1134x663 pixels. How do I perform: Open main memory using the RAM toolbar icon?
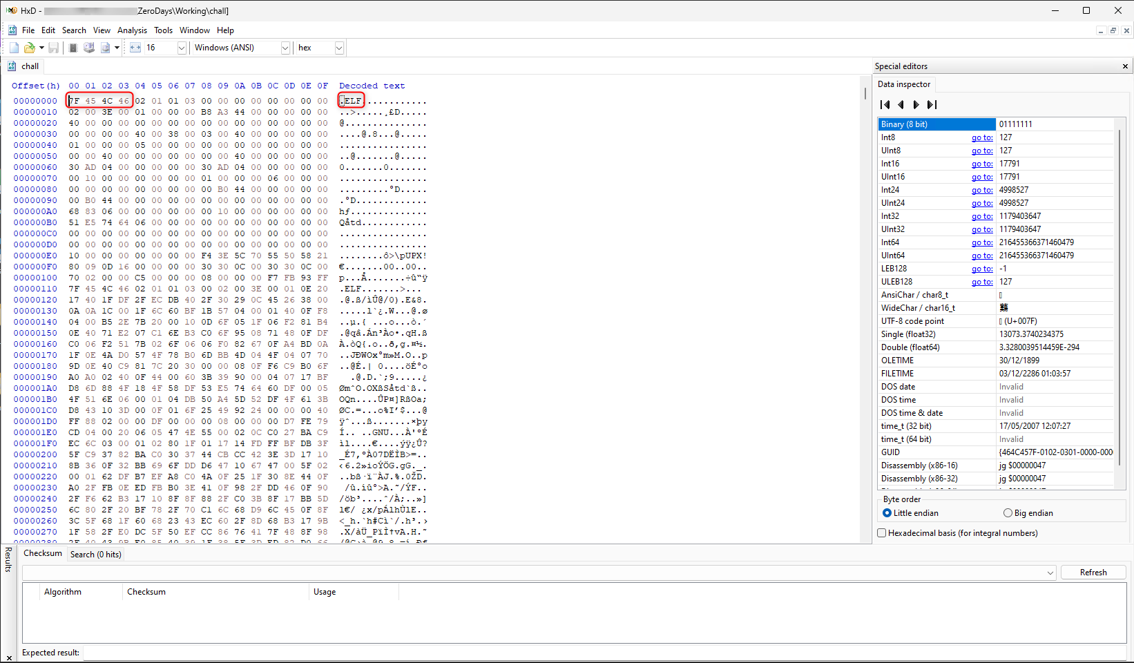pos(73,48)
